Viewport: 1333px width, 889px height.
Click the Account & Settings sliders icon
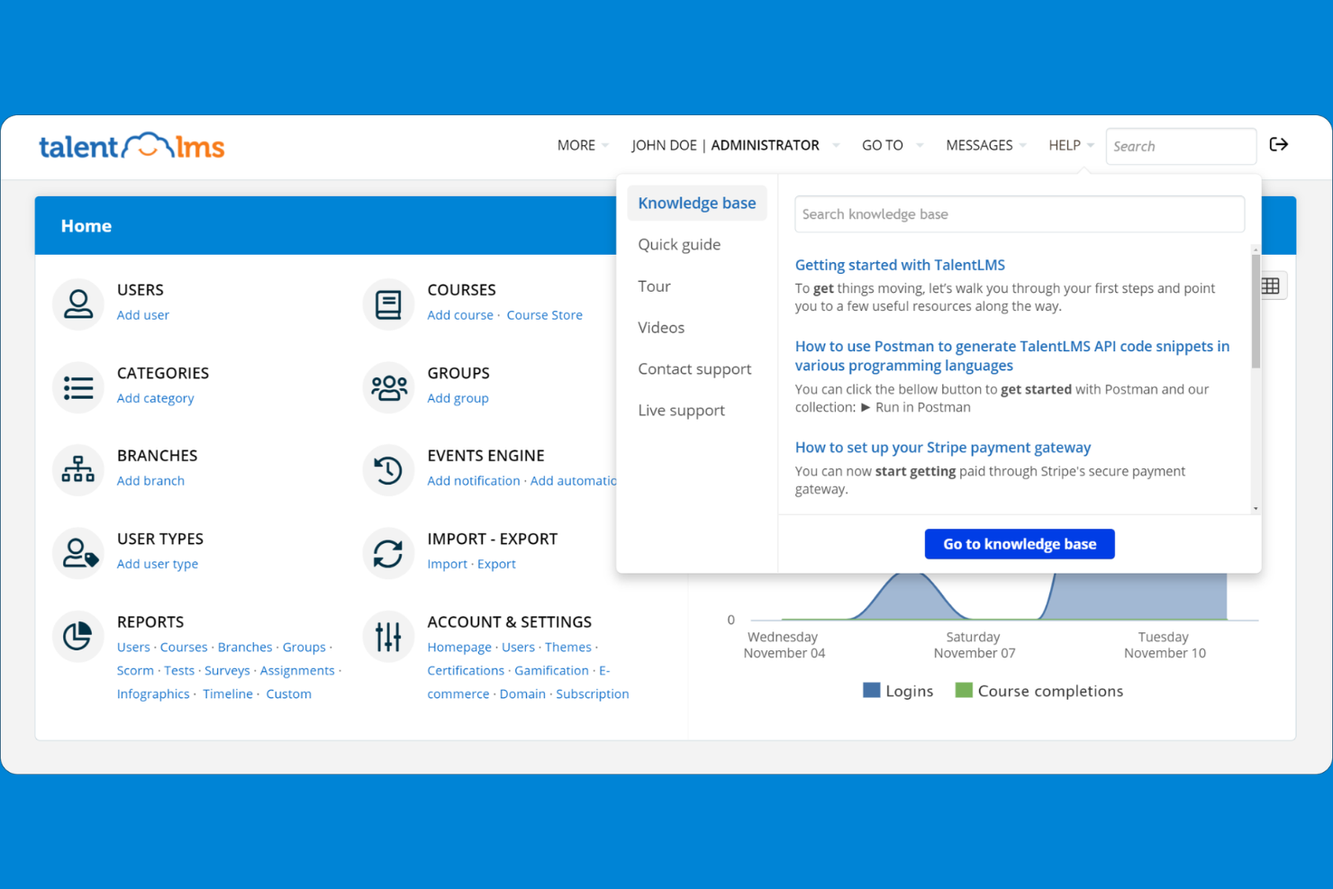[388, 637]
